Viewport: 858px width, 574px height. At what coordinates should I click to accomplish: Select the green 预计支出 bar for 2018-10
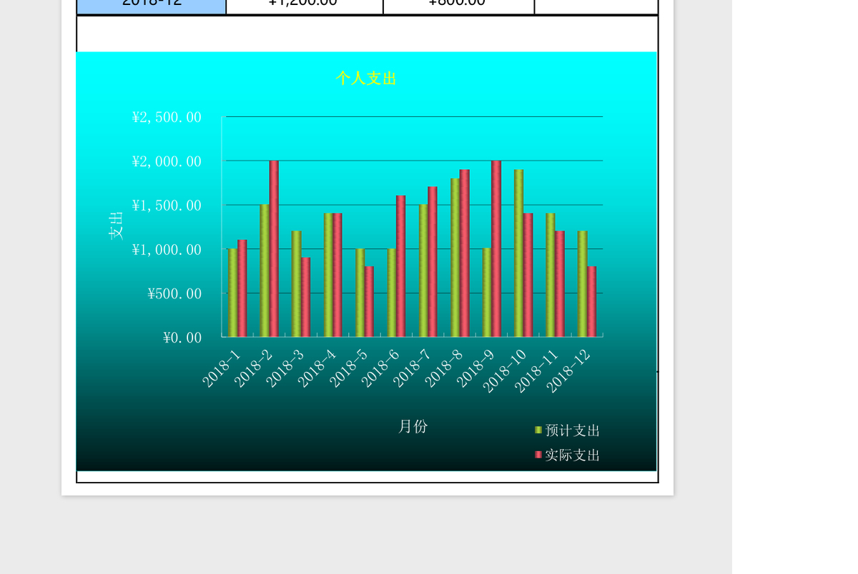(519, 253)
